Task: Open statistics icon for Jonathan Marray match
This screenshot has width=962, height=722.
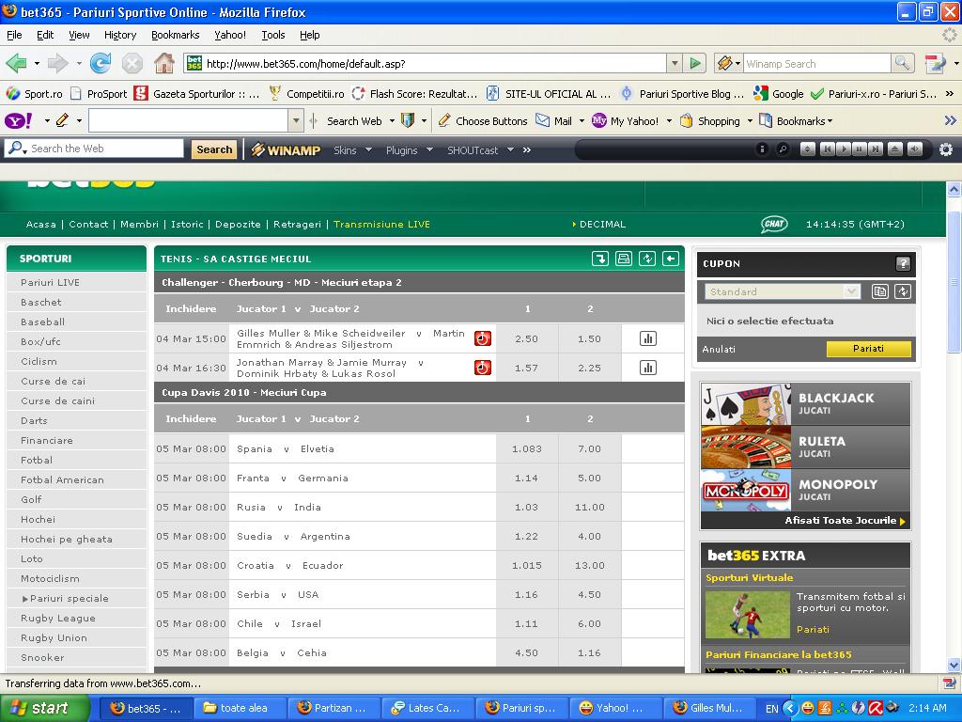Action: [x=648, y=368]
